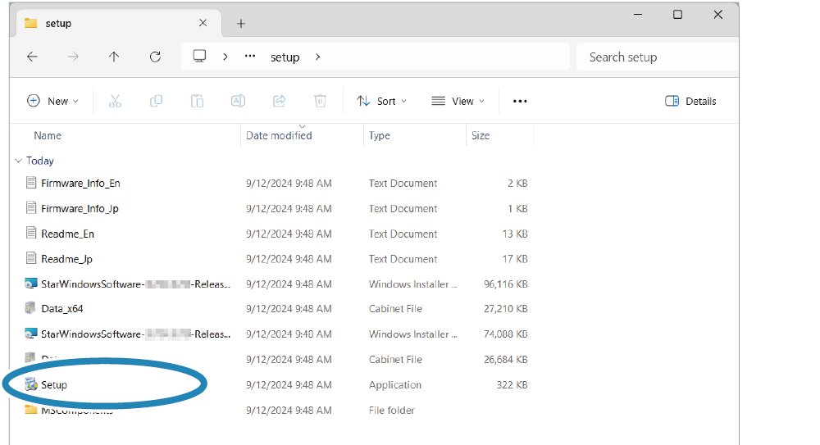Viewport: 820px width, 445px height.
Task: Open the See more ellipsis menu
Action: tap(520, 101)
